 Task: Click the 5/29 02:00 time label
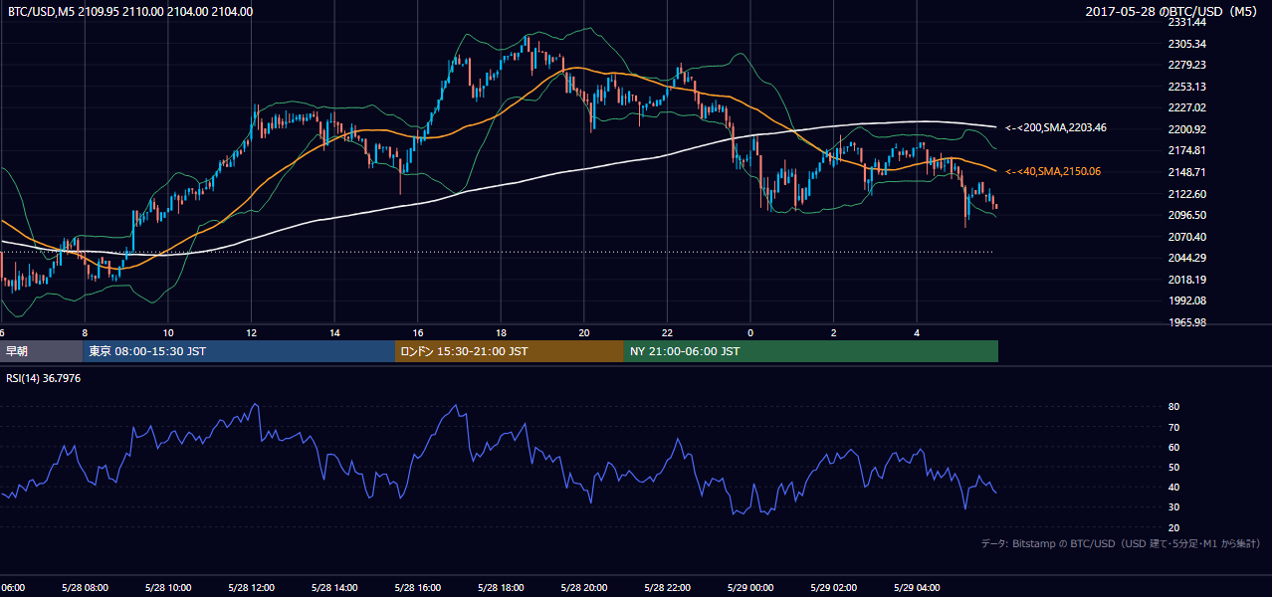tap(832, 588)
